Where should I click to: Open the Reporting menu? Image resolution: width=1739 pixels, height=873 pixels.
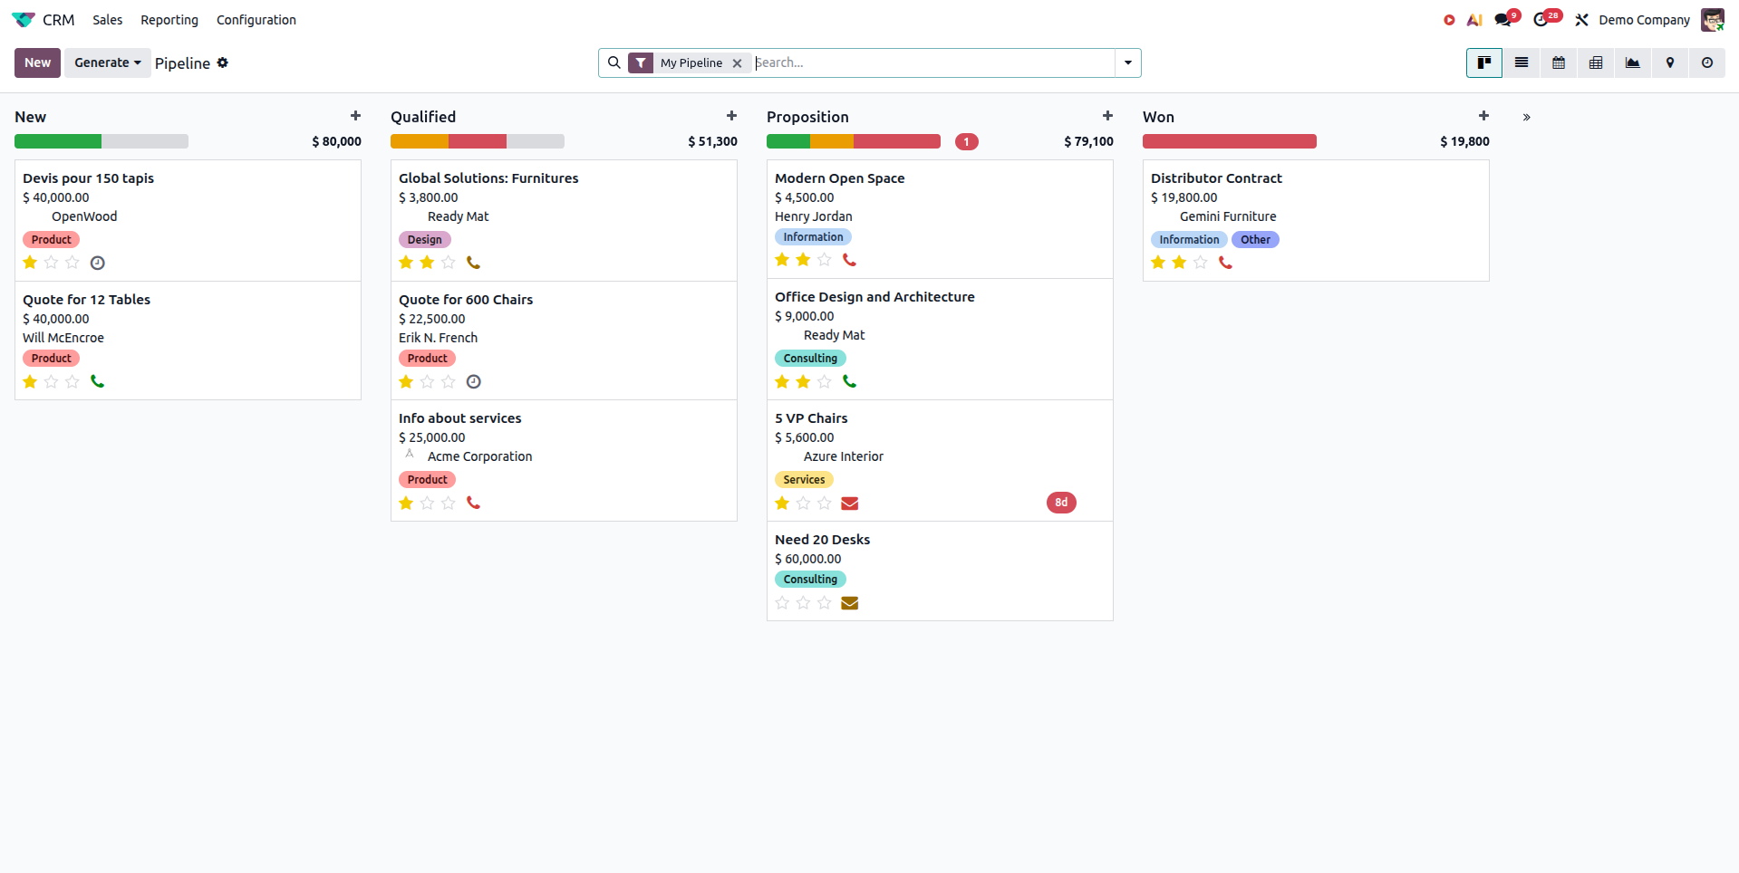point(169,20)
